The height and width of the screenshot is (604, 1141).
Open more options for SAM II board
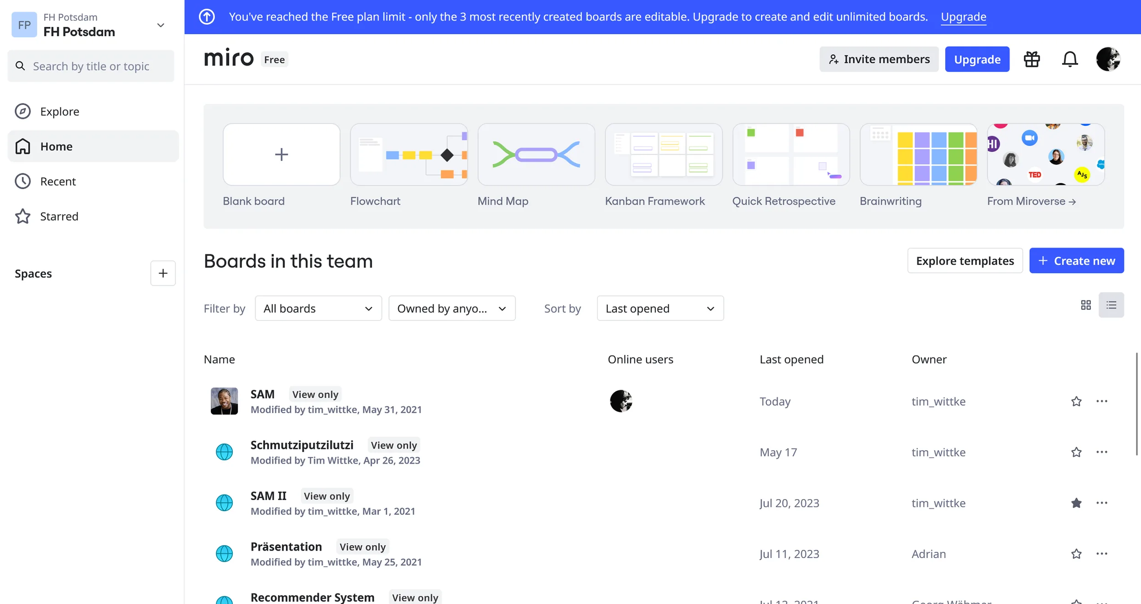pyautogui.click(x=1102, y=503)
